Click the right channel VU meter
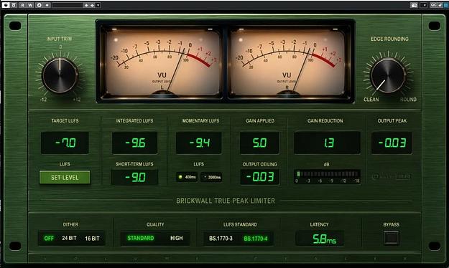Viewport: 449px width, 268px height. tap(287, 62)
